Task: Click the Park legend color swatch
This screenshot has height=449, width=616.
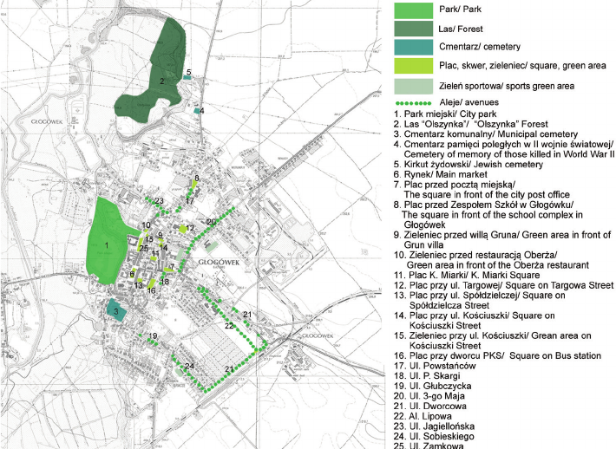Action: tap(414, 10)
